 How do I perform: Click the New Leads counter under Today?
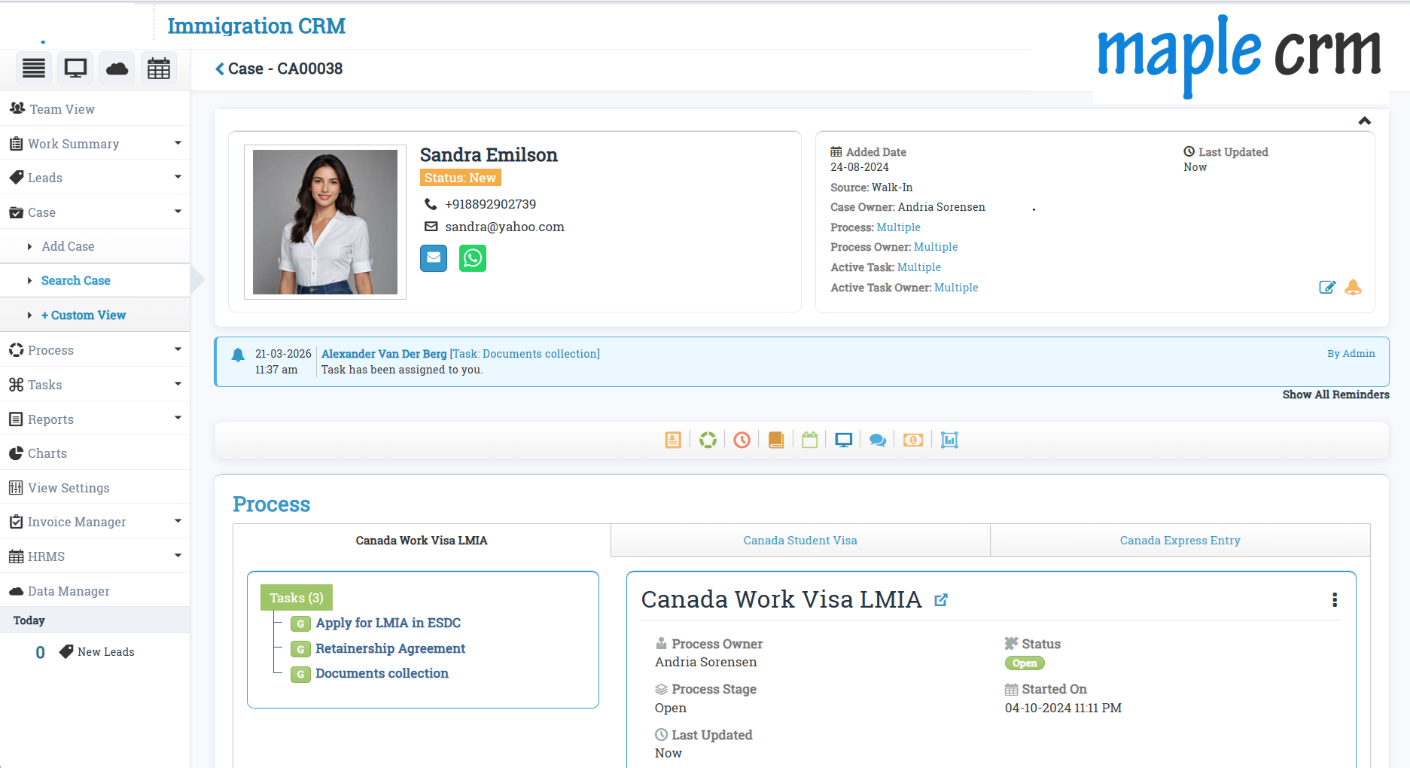(85, 652)
